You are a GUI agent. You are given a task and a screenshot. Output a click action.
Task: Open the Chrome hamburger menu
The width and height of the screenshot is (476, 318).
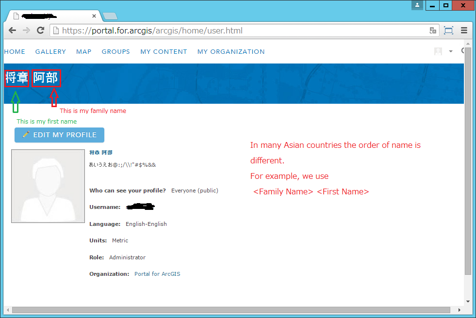click(464, 31)
